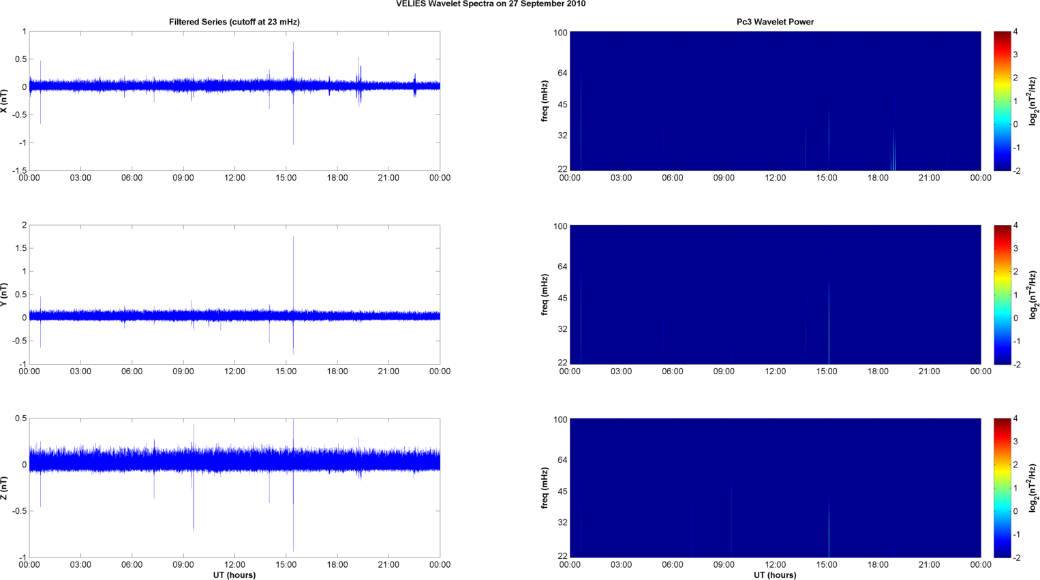Select the 'Pc3 Wavelet Power' heading
This screenshot has width=1040, height=580.
click(775, 22)
